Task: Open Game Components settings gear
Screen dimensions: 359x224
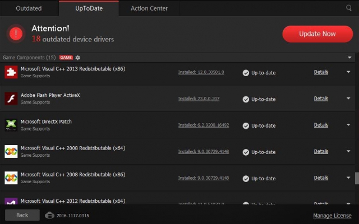Action: click(78, 58)
